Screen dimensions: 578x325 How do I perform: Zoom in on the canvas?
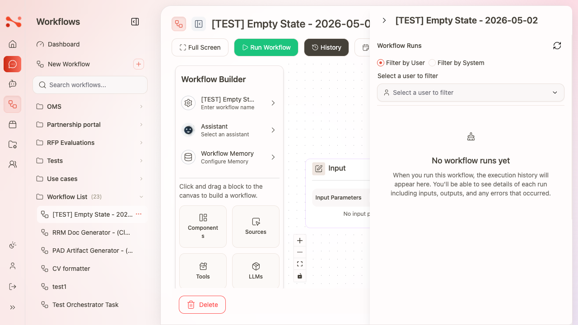(x=300, y=241)
